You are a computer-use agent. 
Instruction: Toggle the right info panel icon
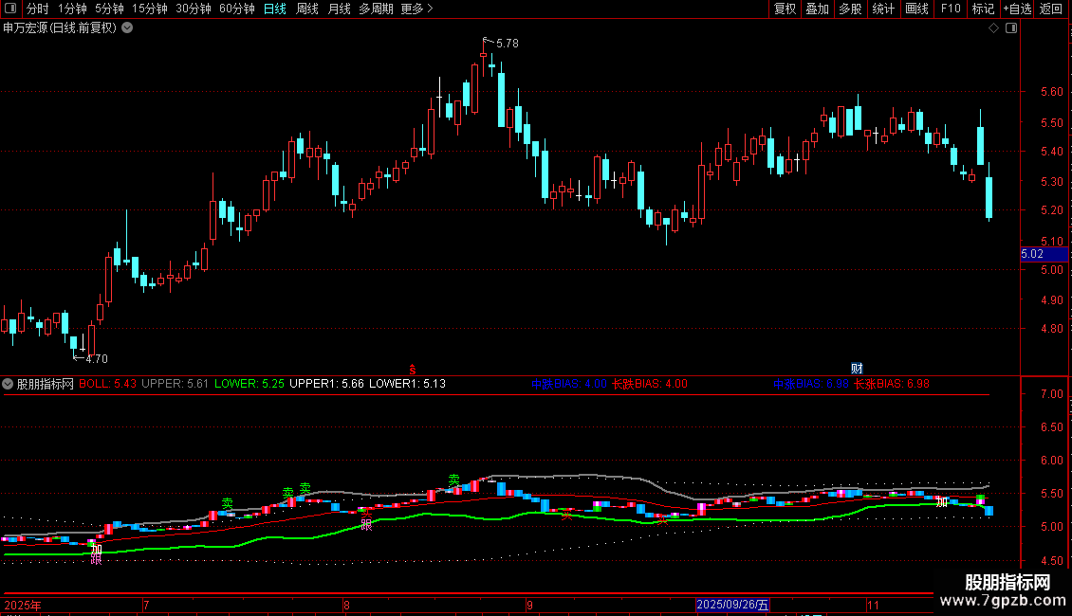click(x=1011, y=28)
